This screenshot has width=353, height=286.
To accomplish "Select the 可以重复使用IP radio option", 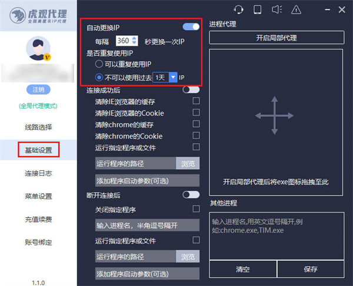I will (x=99, y=64).
